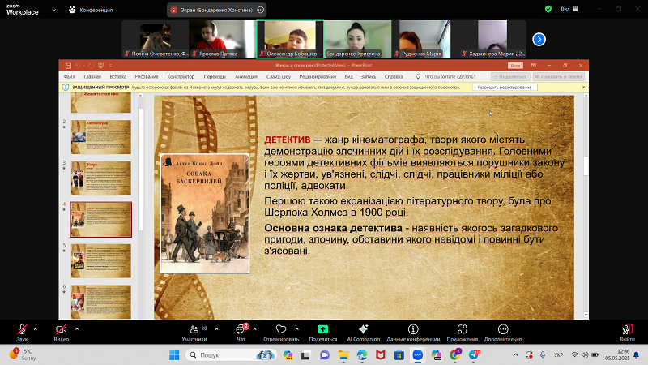
Task: Open Telegram from the taskbar
Action: pyautogui.click(x=475, y=355)
